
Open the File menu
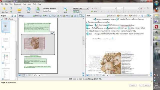click(2, 4)
